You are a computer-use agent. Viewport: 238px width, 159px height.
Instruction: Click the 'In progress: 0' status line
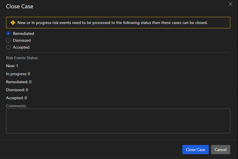(18, 74)
